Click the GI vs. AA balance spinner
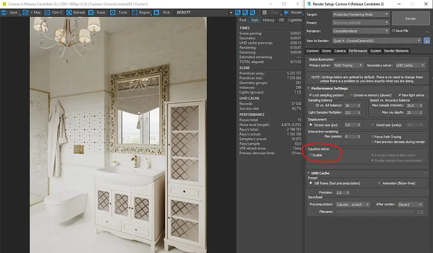Screen dimensions: 433x253 [x=359, y=106]
